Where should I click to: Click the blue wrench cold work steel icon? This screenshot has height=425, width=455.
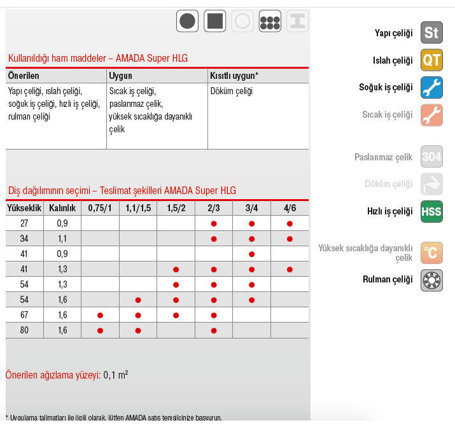pyautogui.click(x=432, y=88)
